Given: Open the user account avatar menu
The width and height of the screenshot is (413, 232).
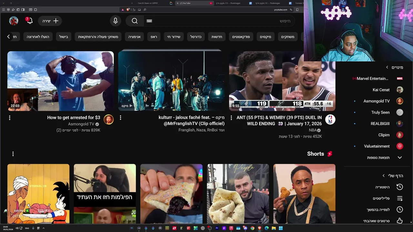Looking at the screenshot, I should [x=14, y=21].
